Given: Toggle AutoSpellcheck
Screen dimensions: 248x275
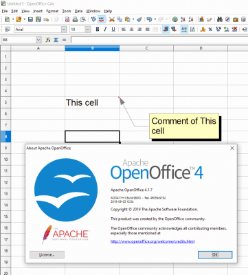Looking at the screenshot, I should [x=102, y=19].
